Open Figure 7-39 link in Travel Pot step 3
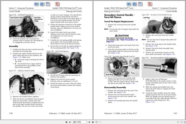This screenshot has width=186, height=124. pos(115,53)
